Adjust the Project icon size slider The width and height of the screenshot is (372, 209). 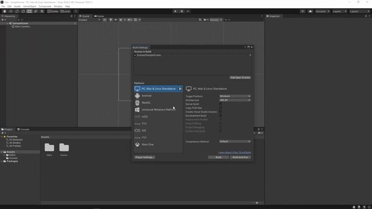point(257,203)
